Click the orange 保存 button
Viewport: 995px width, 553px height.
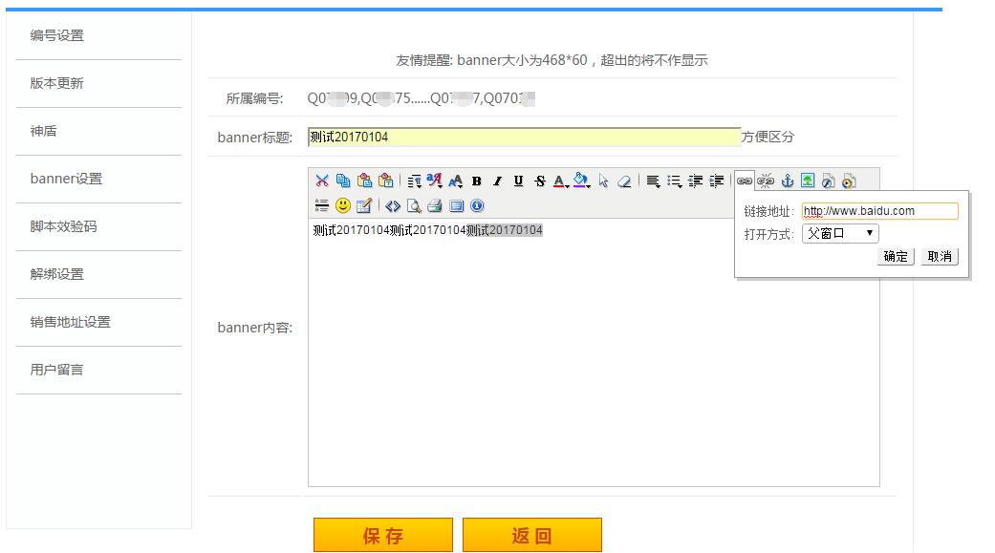(x=382, y=535)
